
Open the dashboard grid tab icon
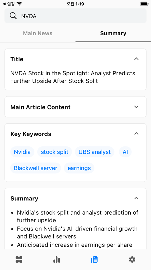coord(19,259)
